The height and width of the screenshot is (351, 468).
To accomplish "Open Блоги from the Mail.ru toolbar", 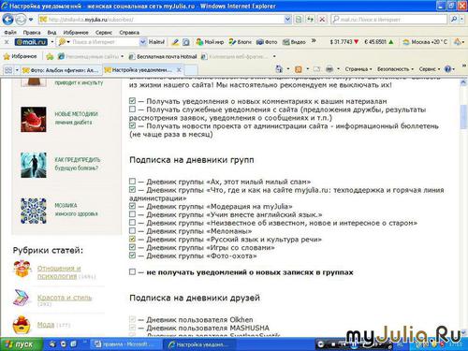I will (240, 42).
